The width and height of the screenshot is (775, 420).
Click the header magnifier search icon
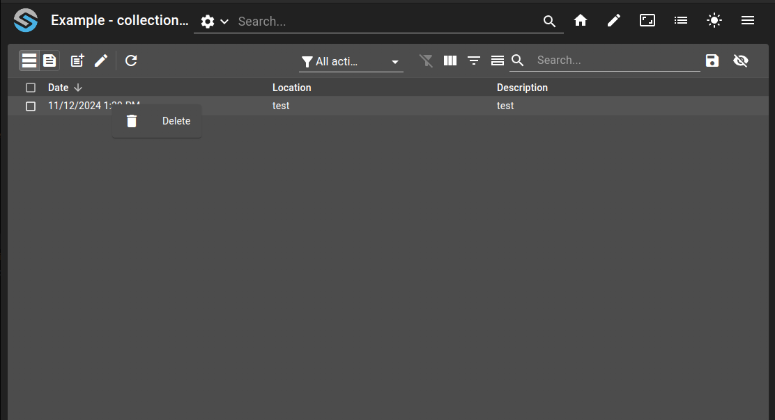coord(549,21)
